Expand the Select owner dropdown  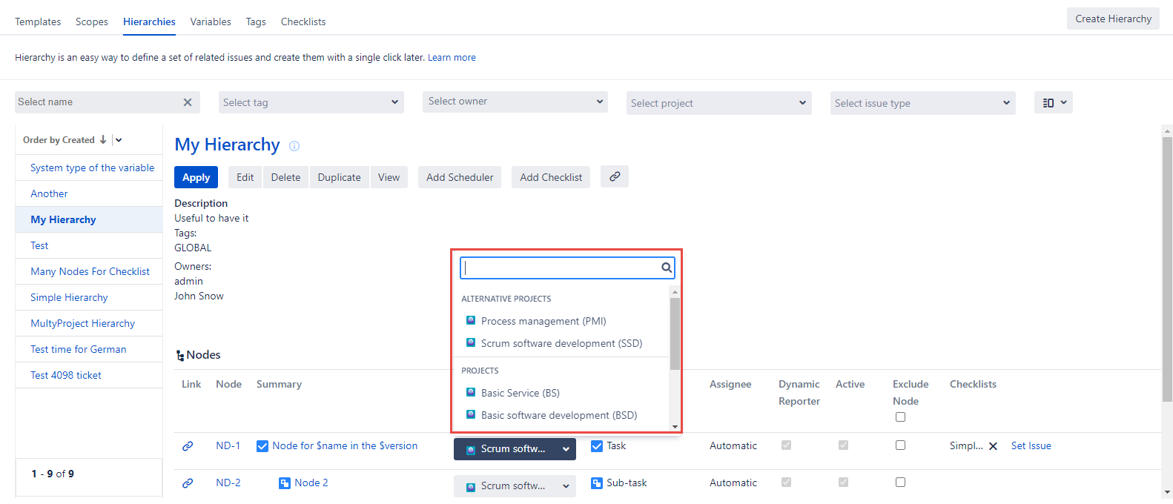[x=515, y=102]
